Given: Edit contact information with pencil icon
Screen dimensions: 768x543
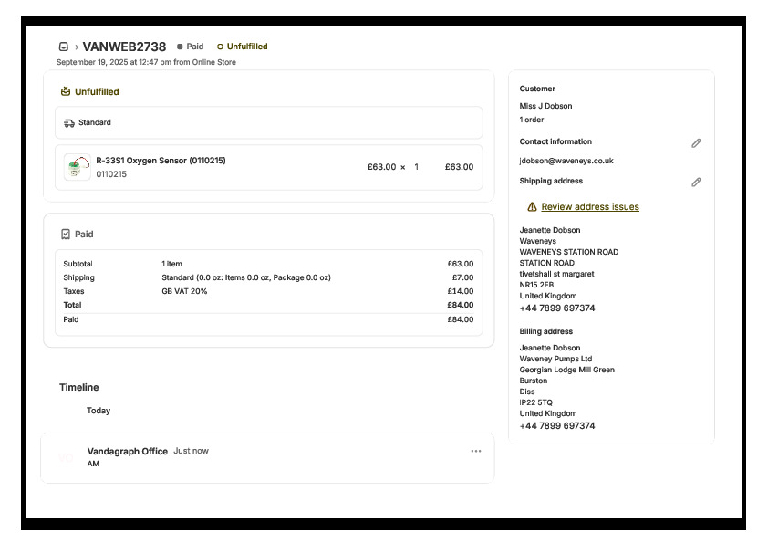Looking at the screenshot, I should [696, 143].
